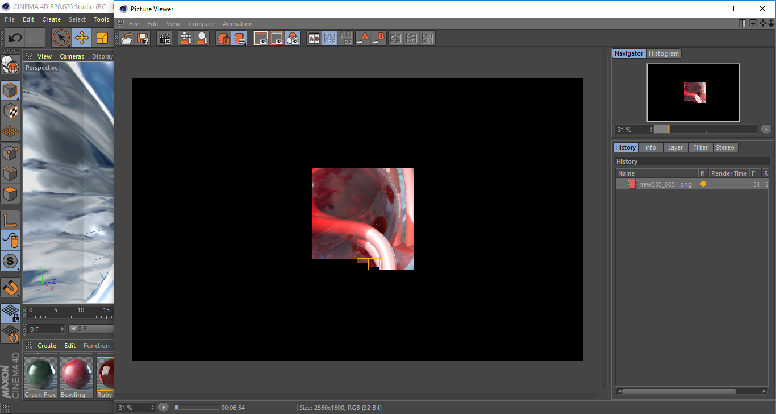Sort History by Name column
The image size is (776, 414).
[657, 173]
